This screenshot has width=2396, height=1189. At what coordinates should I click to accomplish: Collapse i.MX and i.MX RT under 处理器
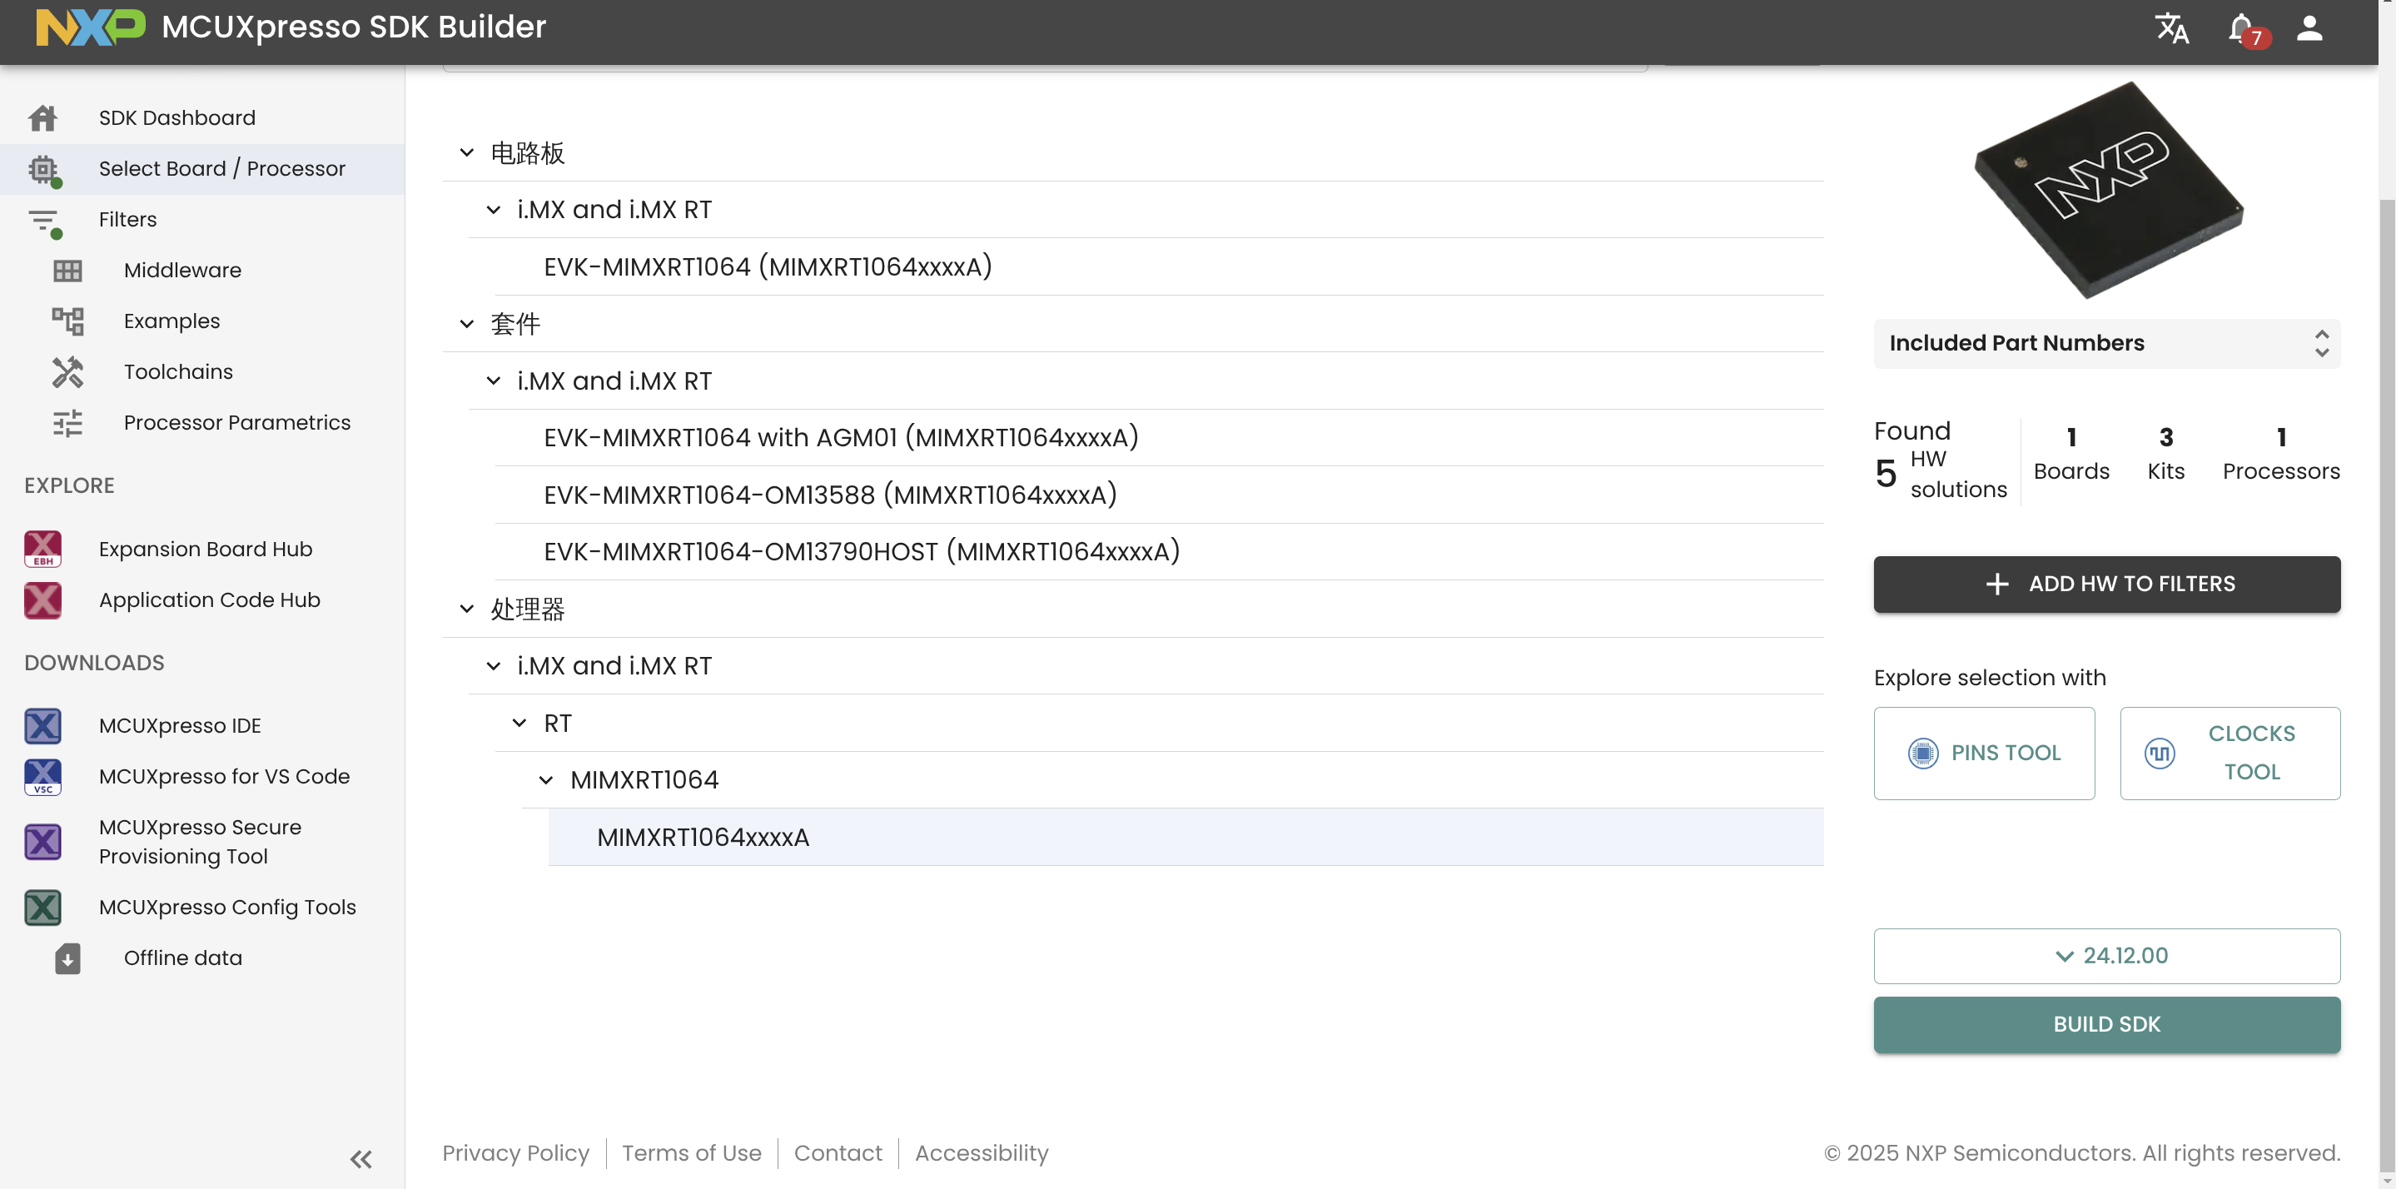point(494,666)
